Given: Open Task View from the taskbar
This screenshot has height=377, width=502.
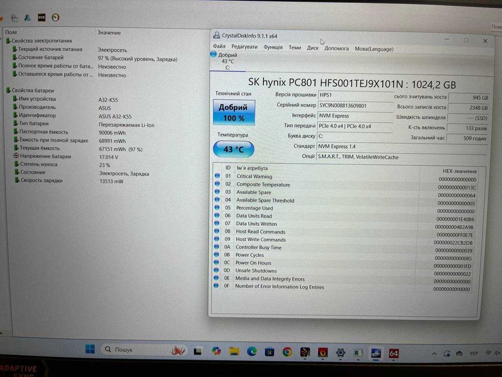Looking at the screenshot, I should (197, 351).
